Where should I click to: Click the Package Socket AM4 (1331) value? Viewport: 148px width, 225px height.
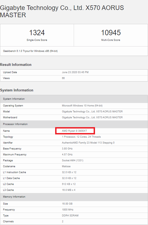[73, 160]
